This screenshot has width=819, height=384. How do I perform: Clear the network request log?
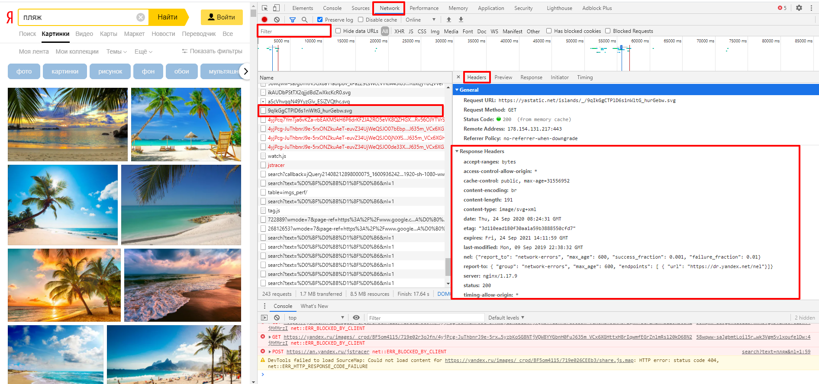(x=277, y=19)
